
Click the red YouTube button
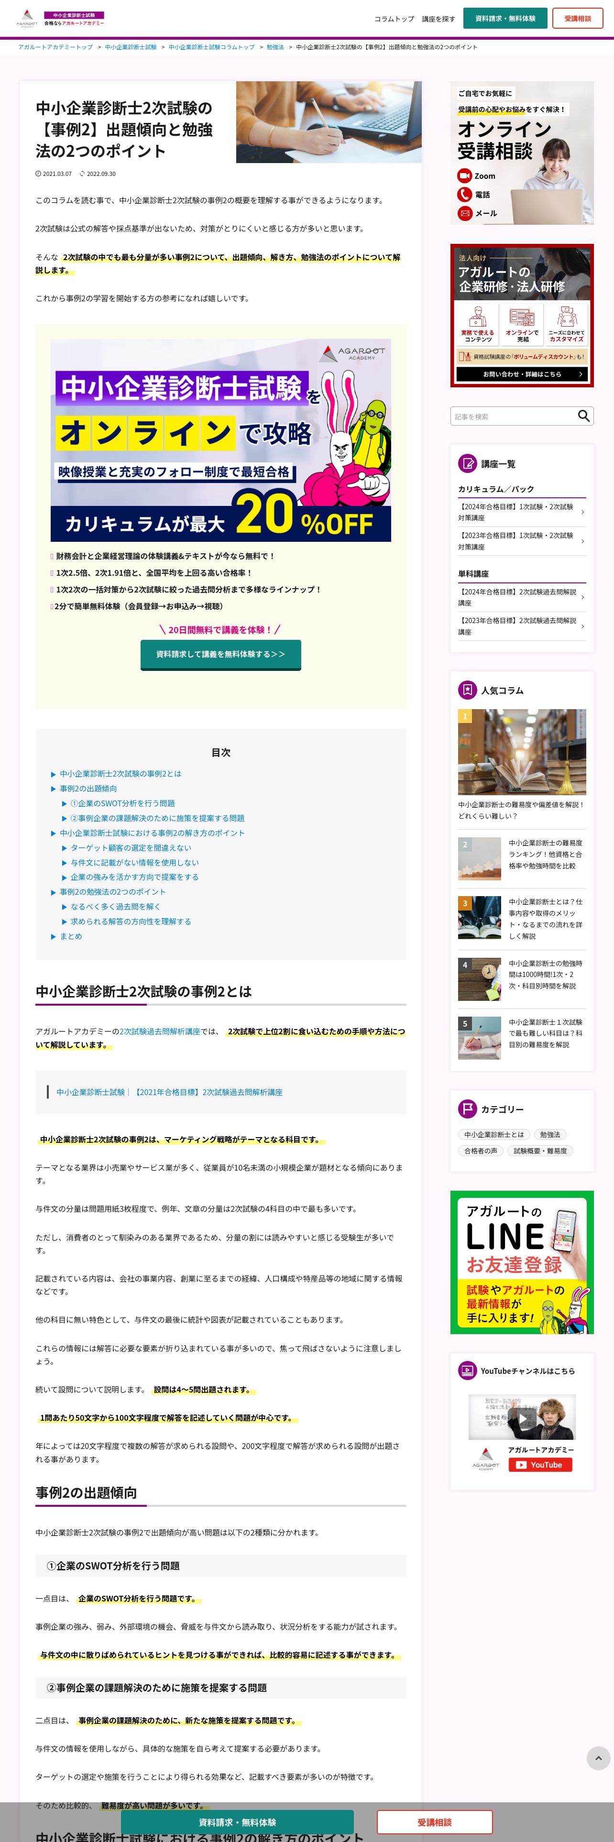(x=540, y=1464)
